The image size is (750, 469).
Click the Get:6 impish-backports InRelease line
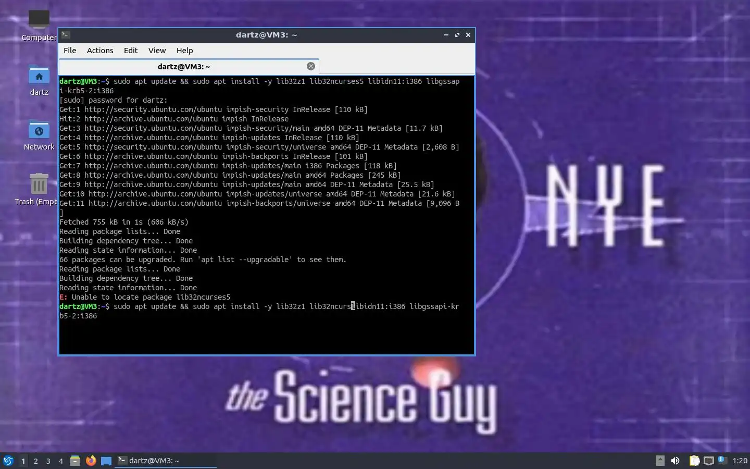click(214, 156)
